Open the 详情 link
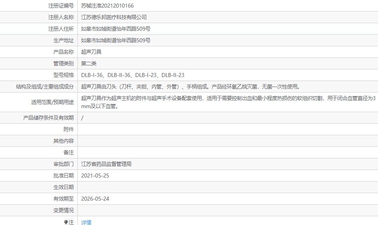Viewport: 378px width, 225px height. pyautogui.click(x=86, y=222)
